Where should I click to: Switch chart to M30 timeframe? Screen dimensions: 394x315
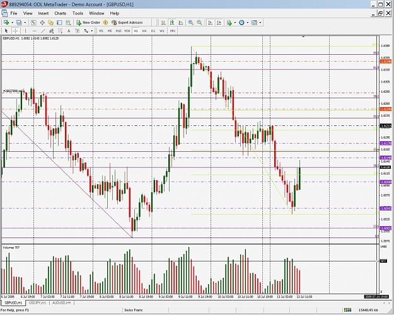click(x=127, y=31)
